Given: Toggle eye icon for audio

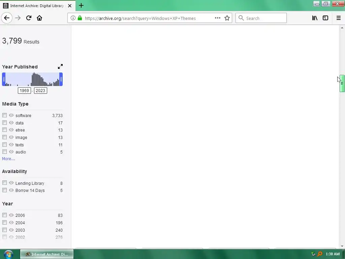Looking at the screenshot, I should coord(11,152).
